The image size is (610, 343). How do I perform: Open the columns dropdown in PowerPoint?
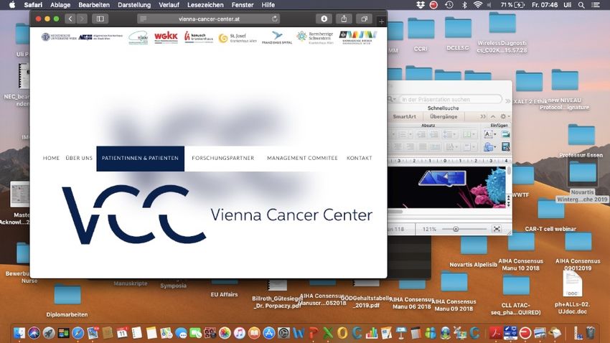click(469, 134)
